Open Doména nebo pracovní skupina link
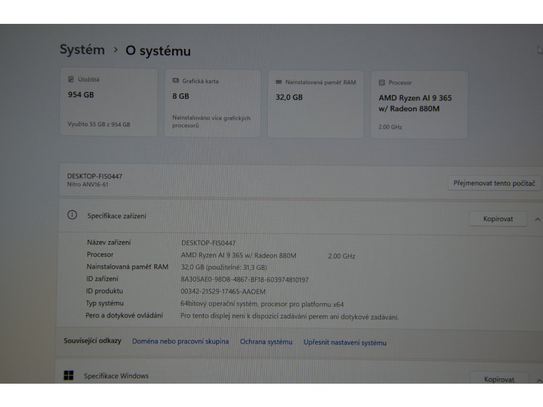 click(180, 341)
